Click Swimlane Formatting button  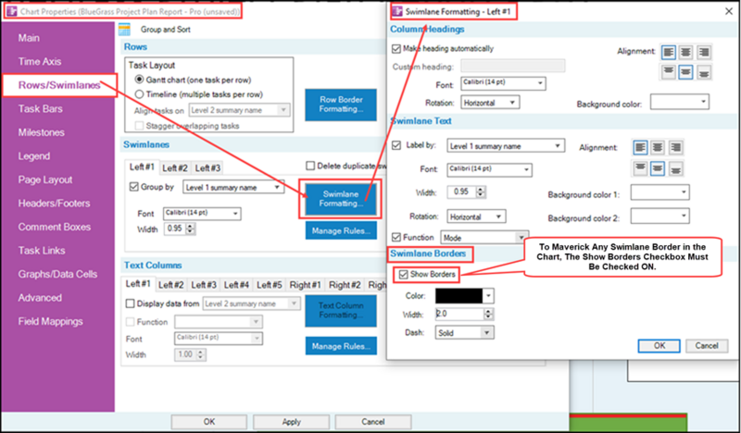(x=341, y=199)
